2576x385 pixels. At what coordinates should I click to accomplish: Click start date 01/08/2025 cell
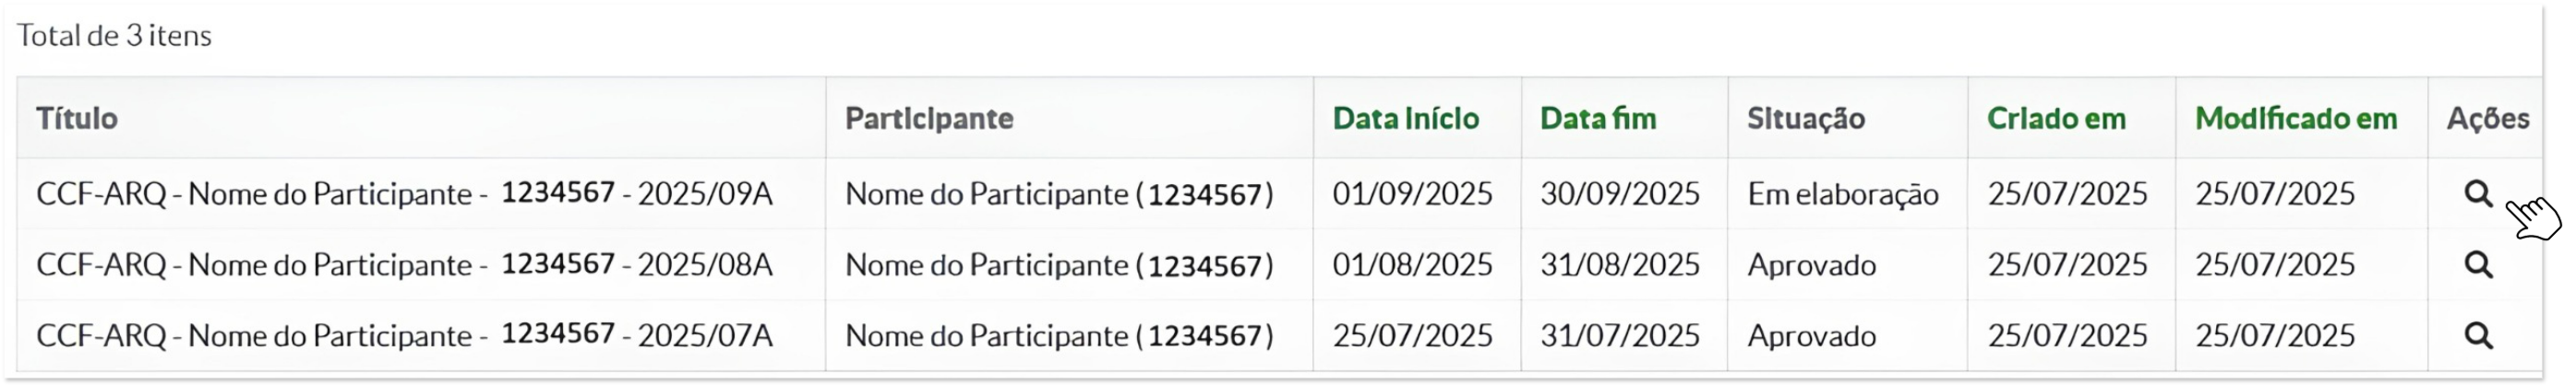pyautogui.click(x=1412, y=264)
